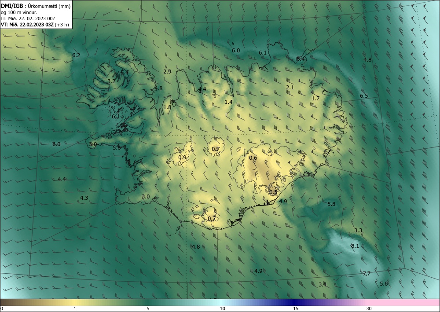Click the 1.8 value label
This screenshot has height=312, width=440.
click(167, 107)
